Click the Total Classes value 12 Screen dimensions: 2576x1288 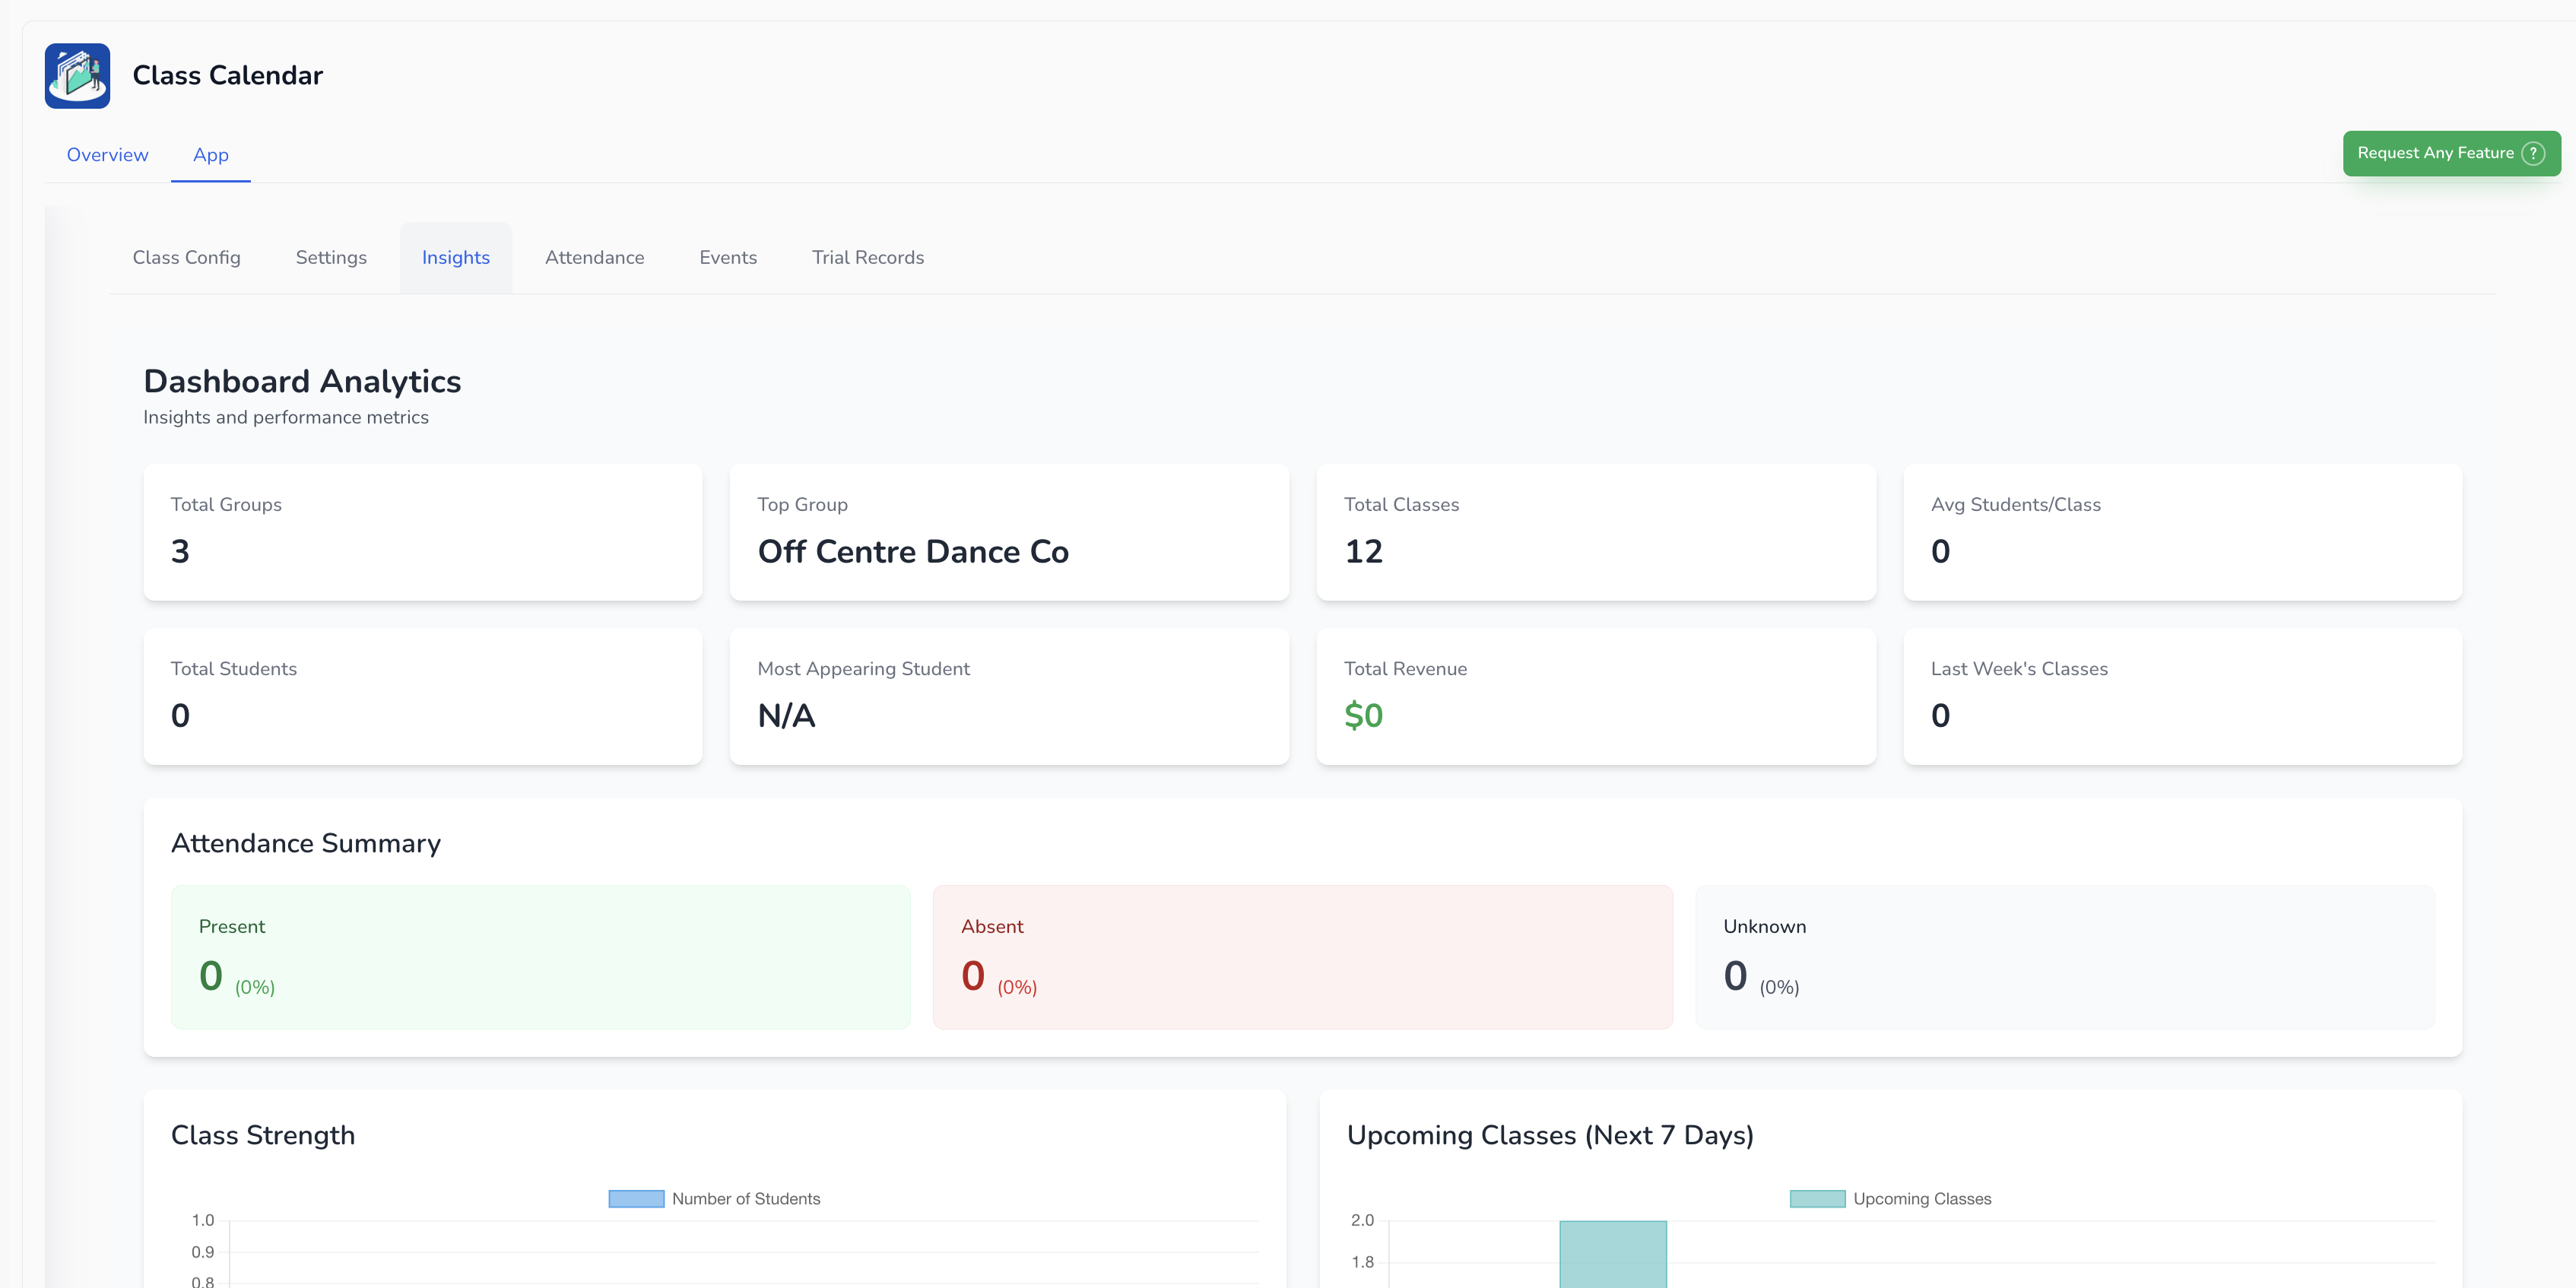[x=1363, y=552]
